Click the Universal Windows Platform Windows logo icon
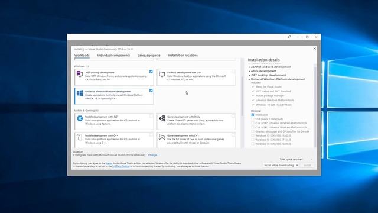 (x=80, y=93)
